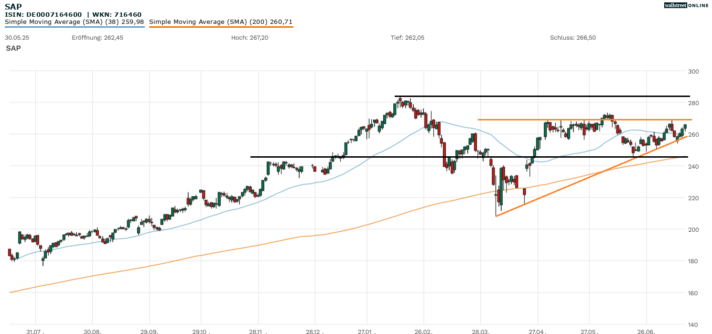Click the 26.06. date axis label
The width and height of the screenshot is (712, 334).
[646, 331]
